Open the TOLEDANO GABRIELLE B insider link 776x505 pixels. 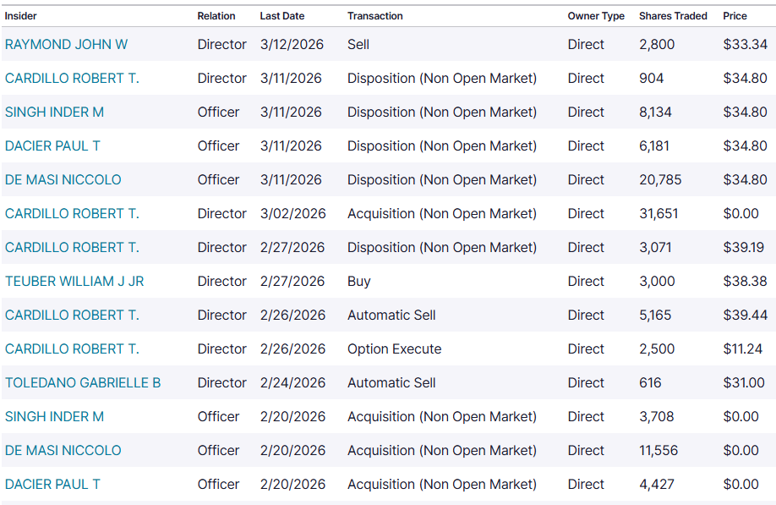[x=83, y=382]
